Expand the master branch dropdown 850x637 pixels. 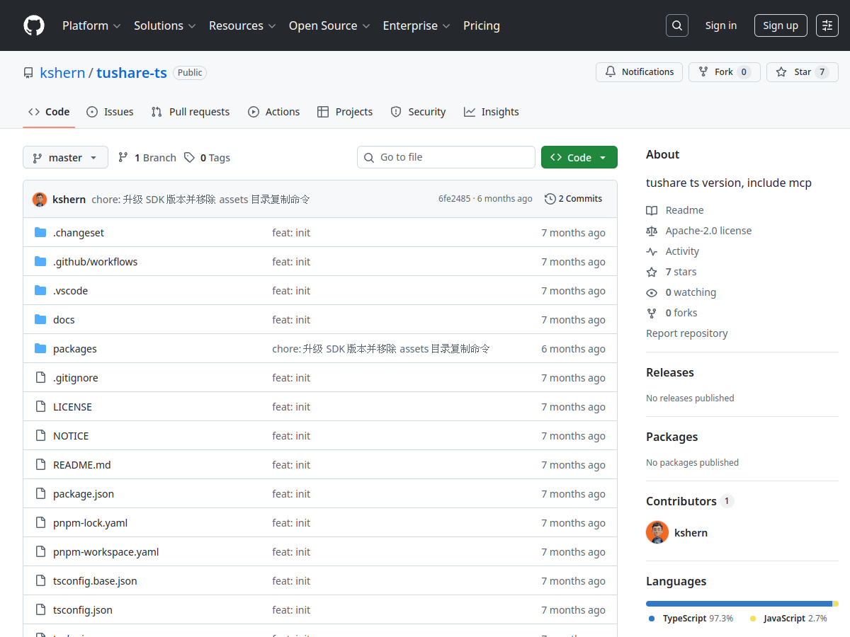(x=65, y=157)
